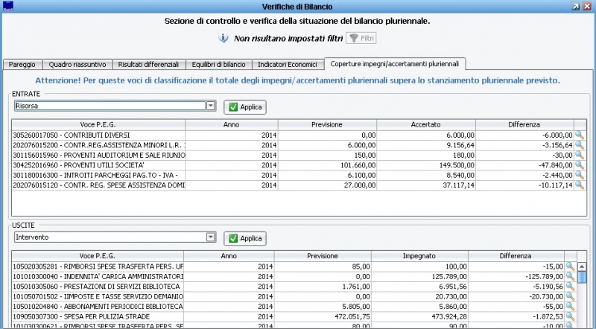The height and width of the screenshot is (329, 596).
Task: Open the Risorsa dropdown in ENTRATE
Action: (210, 106)
